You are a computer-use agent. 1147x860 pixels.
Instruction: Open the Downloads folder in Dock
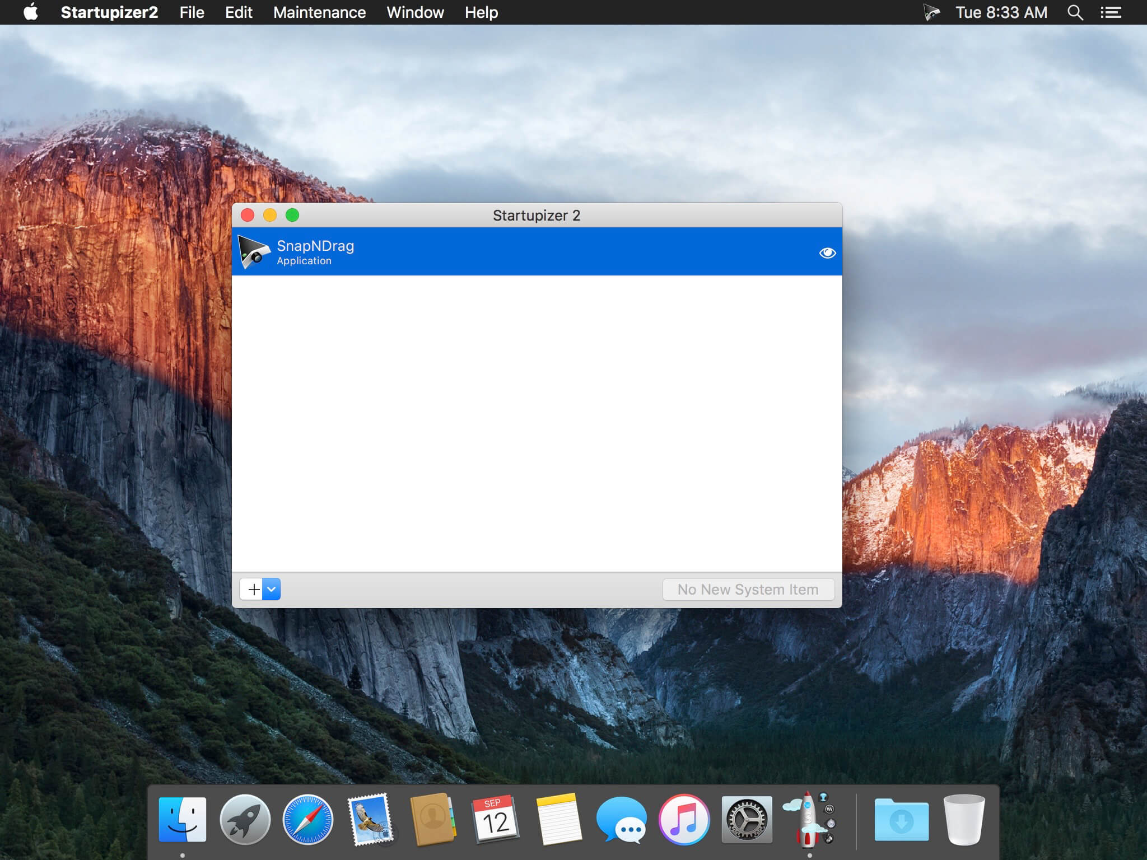coord(901,820)
